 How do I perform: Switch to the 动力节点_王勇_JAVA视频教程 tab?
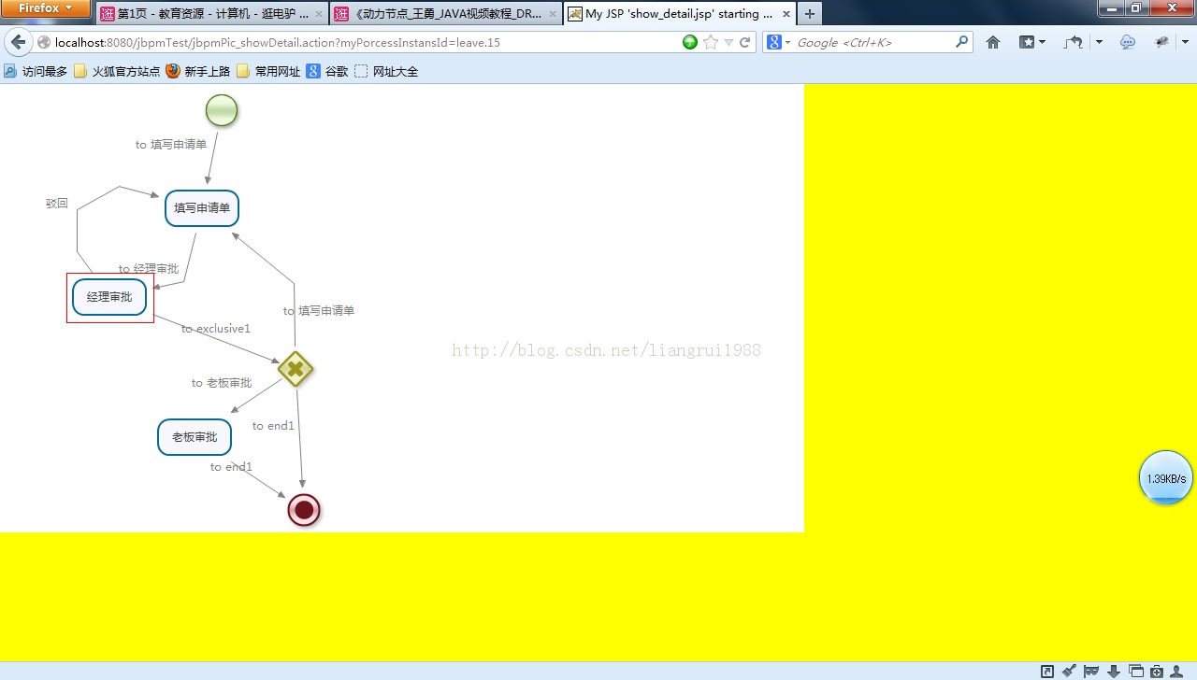(x=445, y=14)
